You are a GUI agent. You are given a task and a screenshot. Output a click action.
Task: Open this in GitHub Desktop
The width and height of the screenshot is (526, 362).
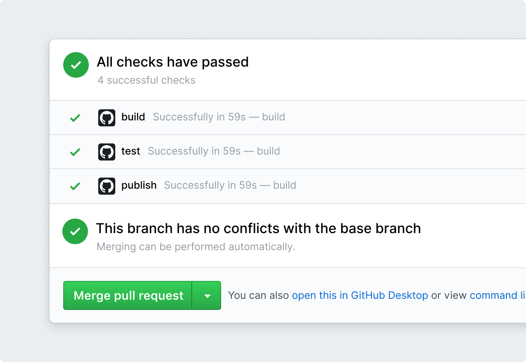pyautogui.click(x=360, y=295)
